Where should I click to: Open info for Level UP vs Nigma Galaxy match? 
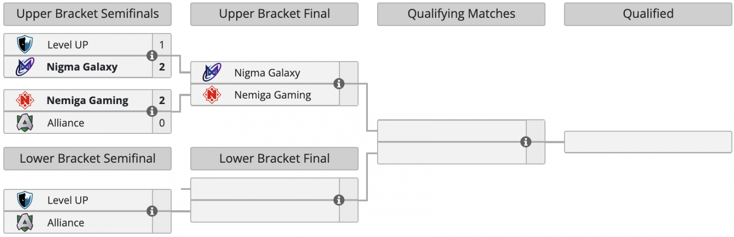pos(152,55)
